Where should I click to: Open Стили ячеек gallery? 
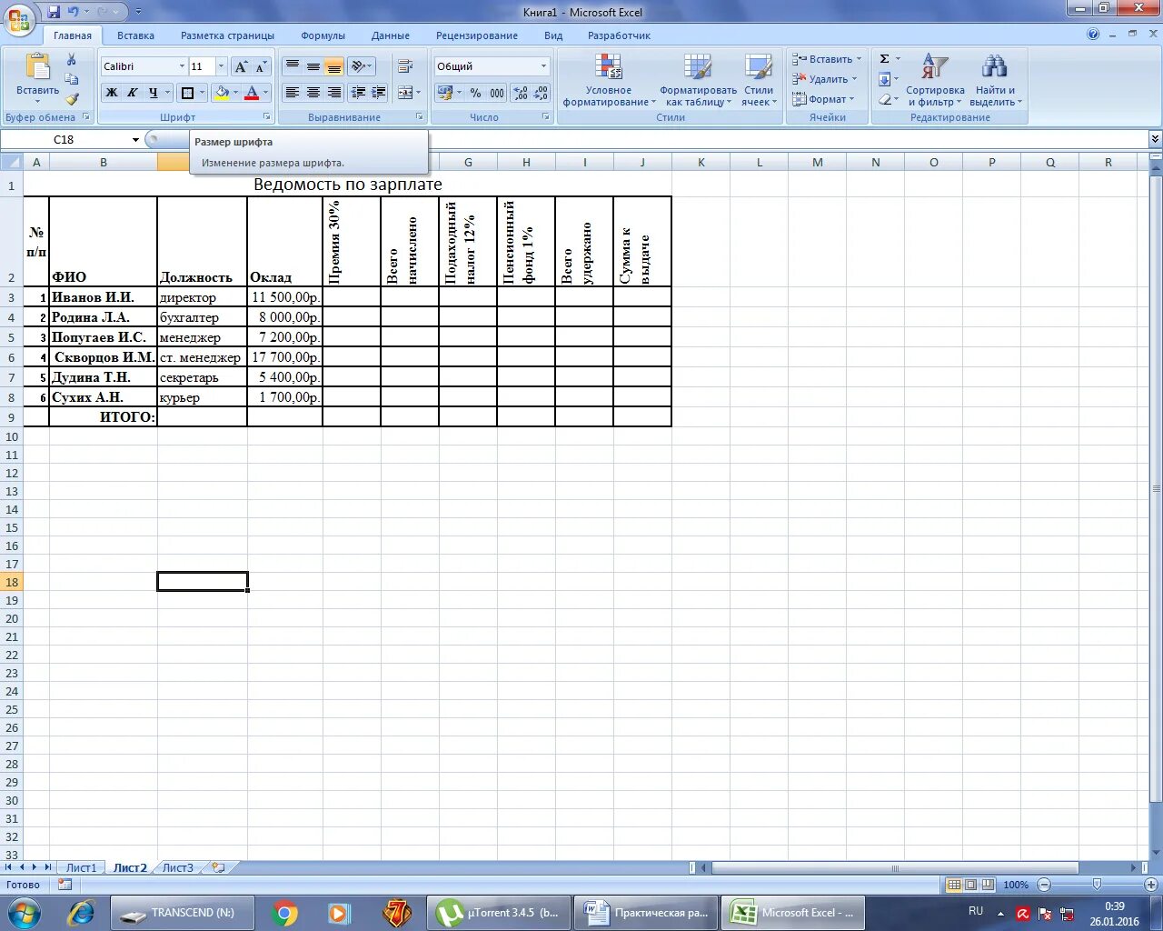pyautogui.click(x=759, y=80)
